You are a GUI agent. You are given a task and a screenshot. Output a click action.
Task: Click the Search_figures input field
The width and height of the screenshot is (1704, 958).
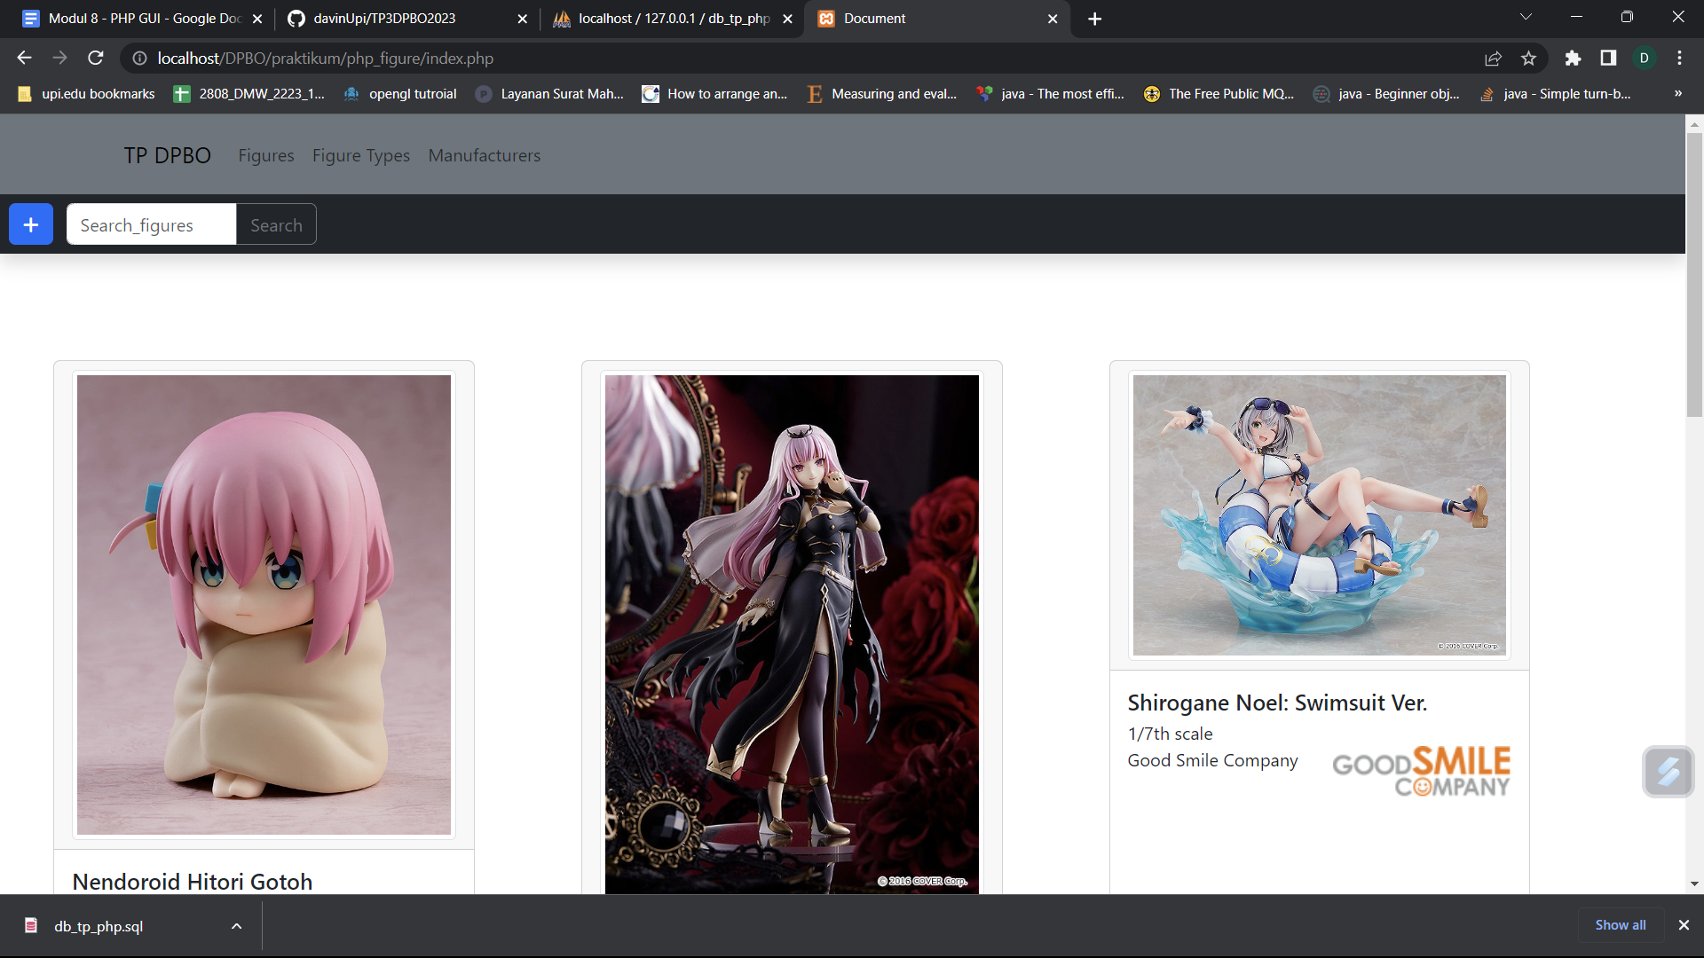tap(151, 225)
